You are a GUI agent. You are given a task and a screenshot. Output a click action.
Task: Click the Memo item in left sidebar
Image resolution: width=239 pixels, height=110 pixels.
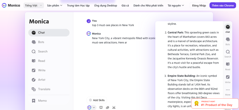[x=42, y=101]
